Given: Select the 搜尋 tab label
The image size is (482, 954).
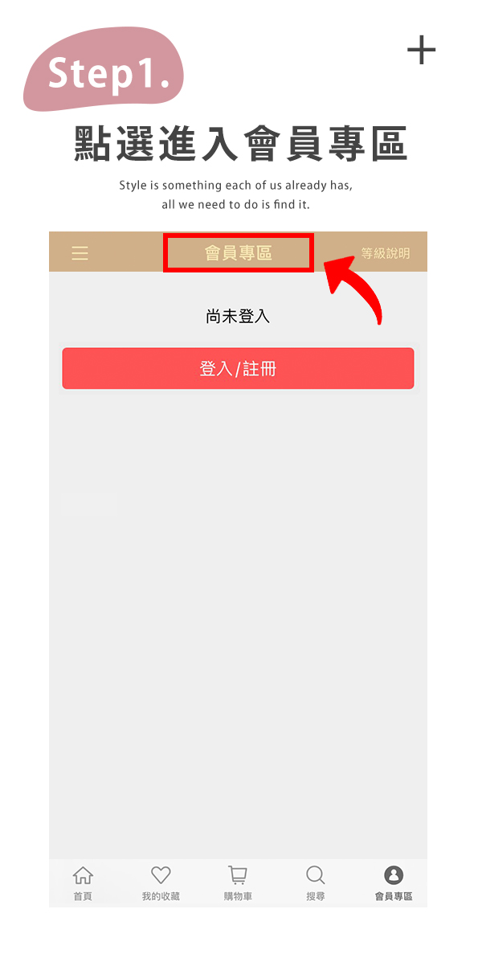Looking at the screenshot, I should (316, 896).
